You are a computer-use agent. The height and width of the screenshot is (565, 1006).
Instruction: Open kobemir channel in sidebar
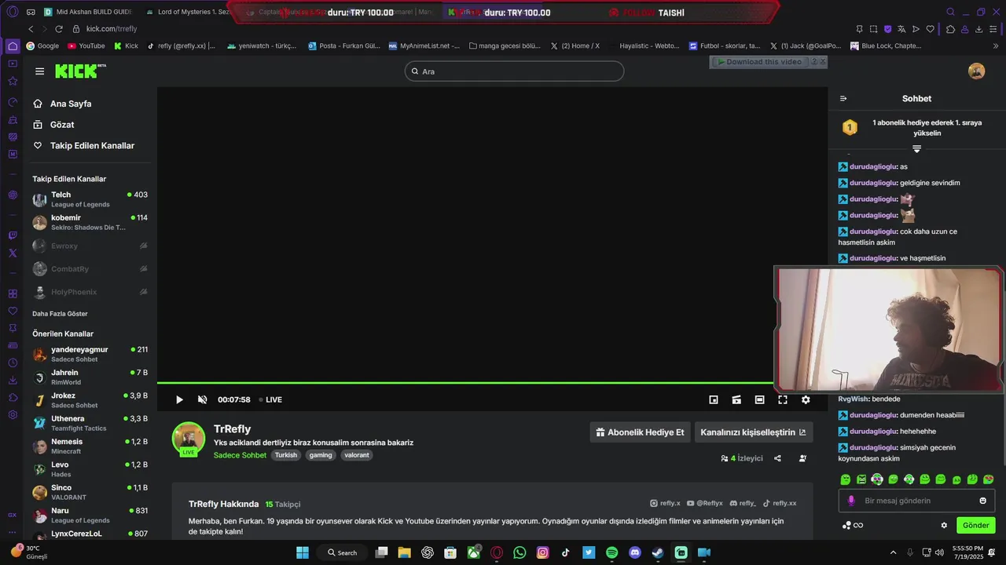point(90,222)
